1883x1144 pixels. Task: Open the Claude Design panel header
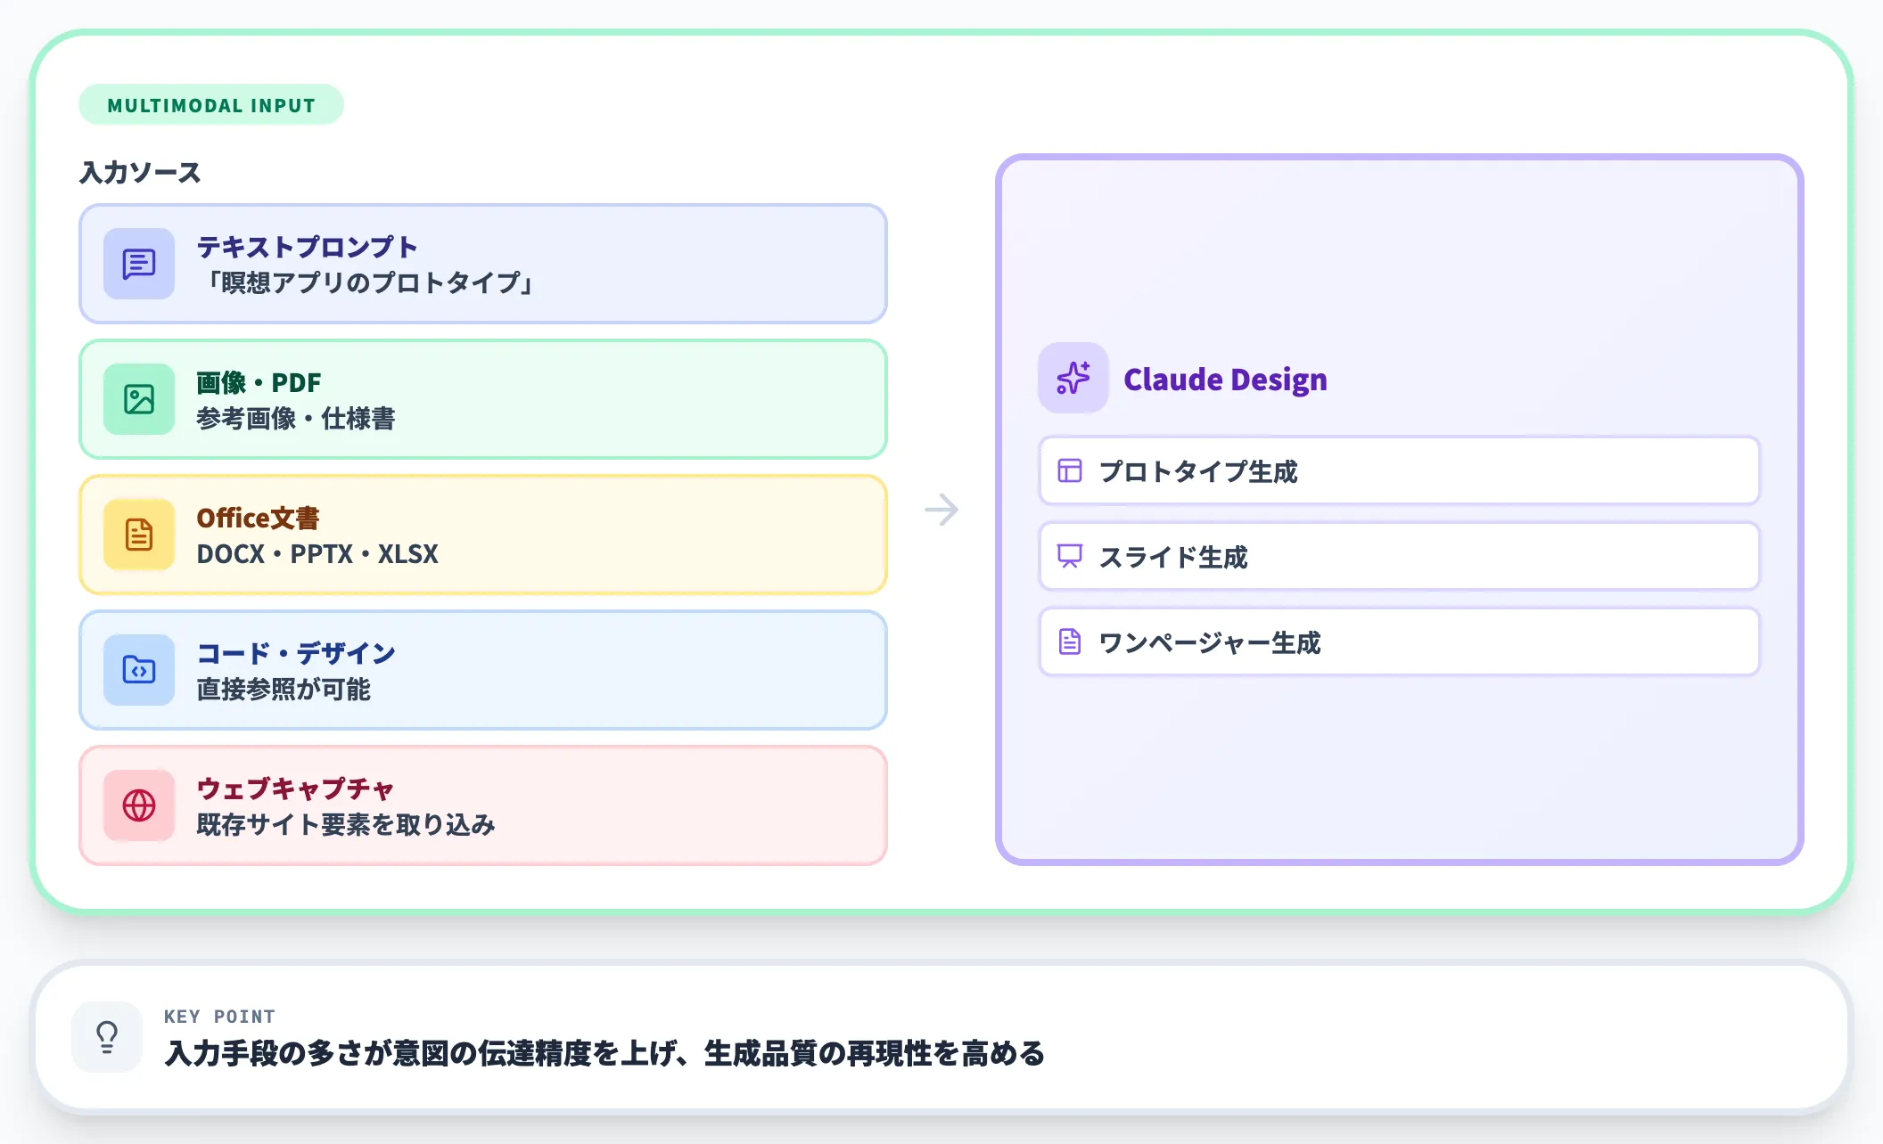(x=1226, y=379)
